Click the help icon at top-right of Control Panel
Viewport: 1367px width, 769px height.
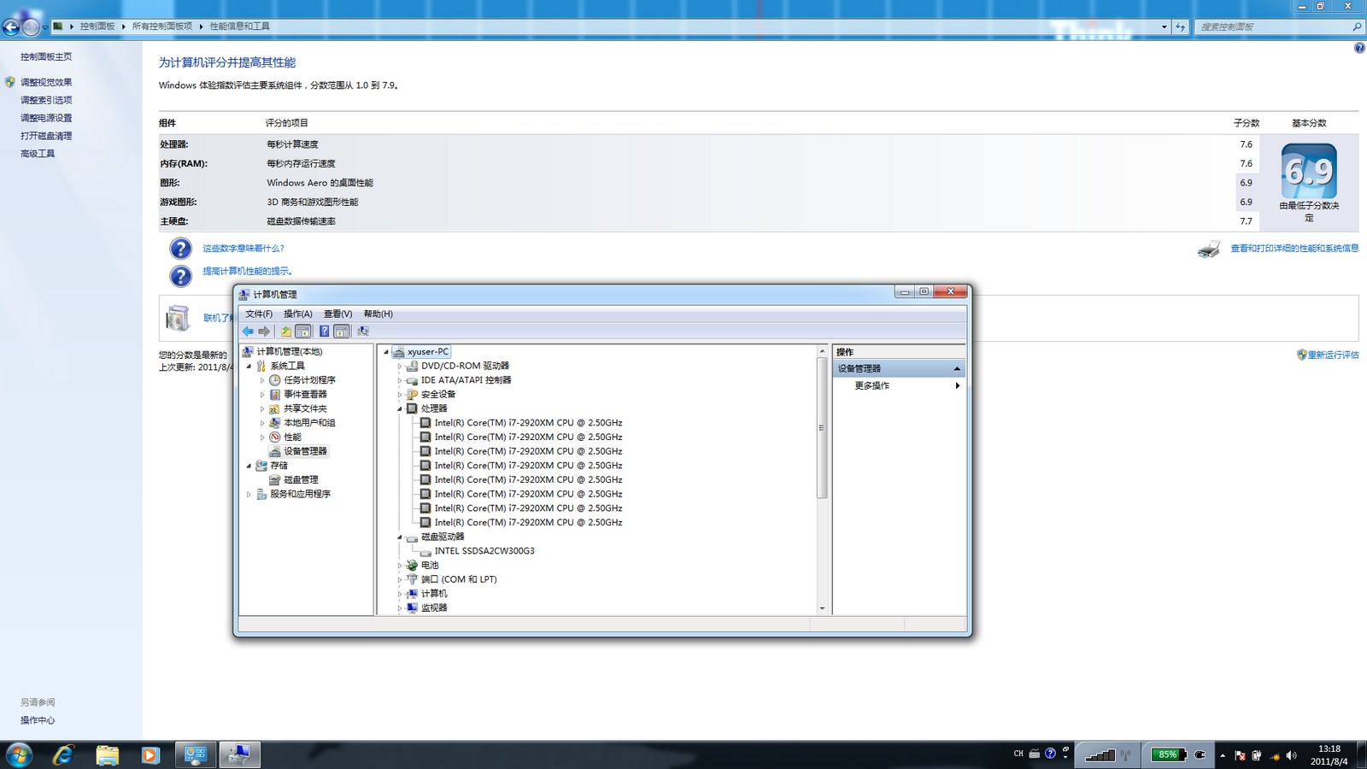pyautogui.click(x=1358, y=48)
